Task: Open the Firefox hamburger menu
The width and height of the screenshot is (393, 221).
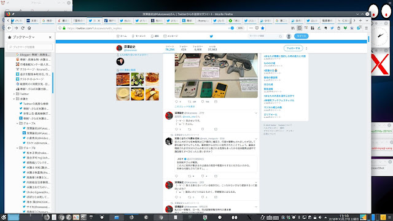Action: coord(367,28)
